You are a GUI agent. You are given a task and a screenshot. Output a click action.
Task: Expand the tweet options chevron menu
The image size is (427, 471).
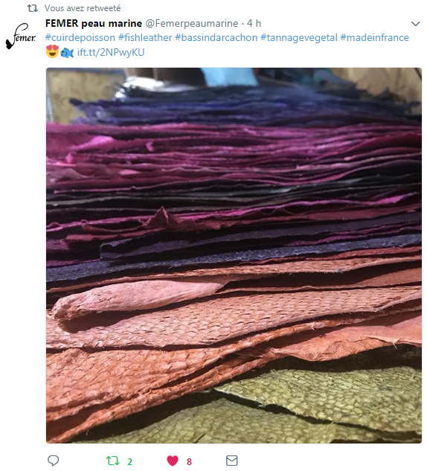click(415, 23)
